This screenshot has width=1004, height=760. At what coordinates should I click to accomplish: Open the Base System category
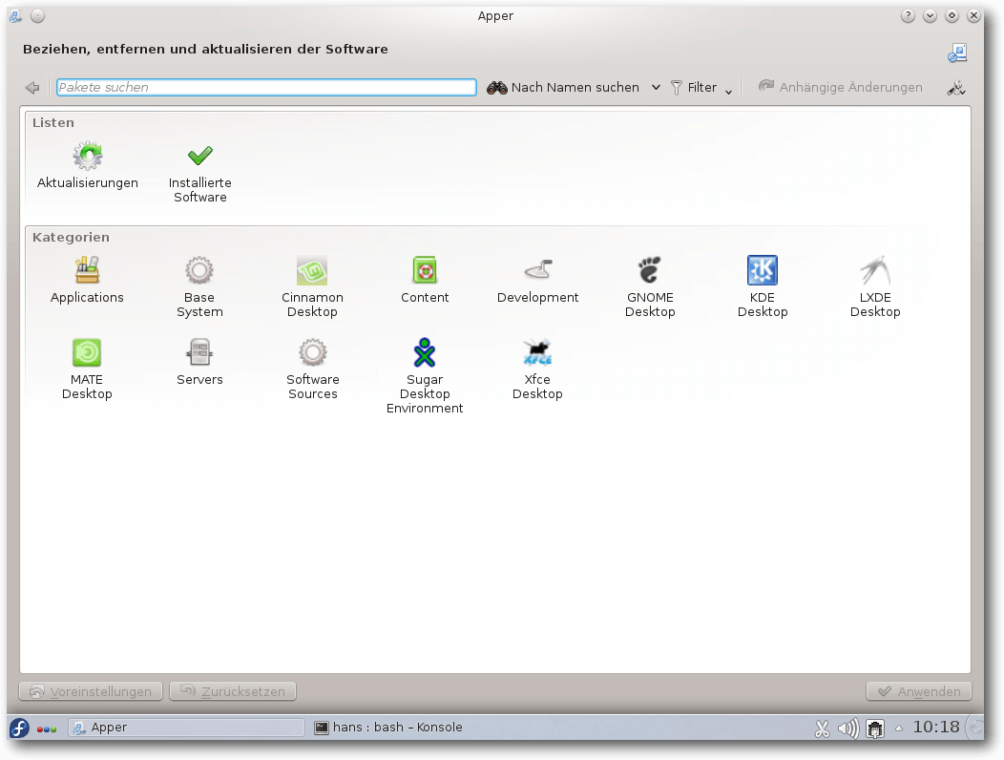(199, 287)
